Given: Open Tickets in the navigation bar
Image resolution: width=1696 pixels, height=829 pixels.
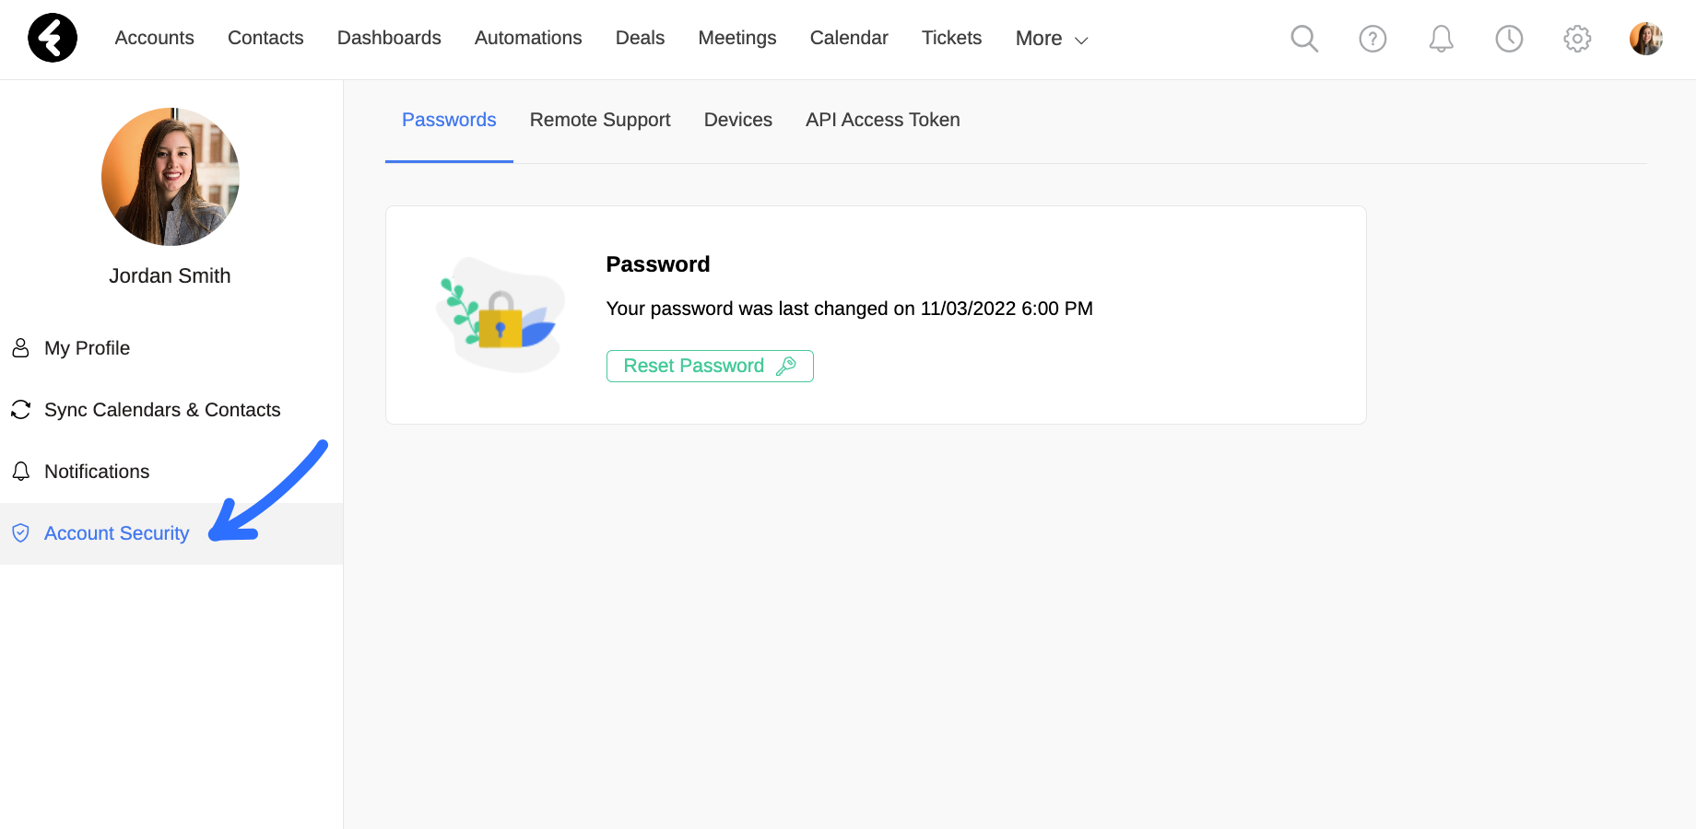Looking at the screenshot, I should pos(951,38).
